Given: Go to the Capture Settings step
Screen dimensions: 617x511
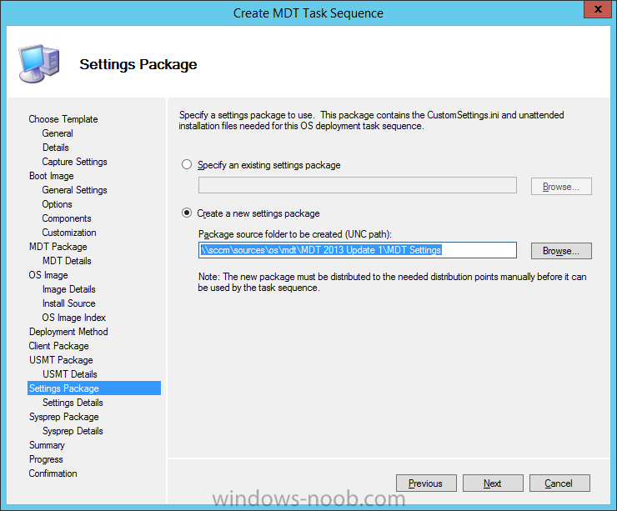Looking at the screenshot, I should tap(74, 162).
